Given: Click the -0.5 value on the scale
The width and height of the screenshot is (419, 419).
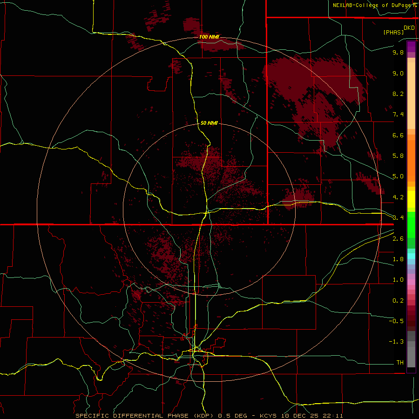Looking at the screenshot, I should [x=396, y=321].
